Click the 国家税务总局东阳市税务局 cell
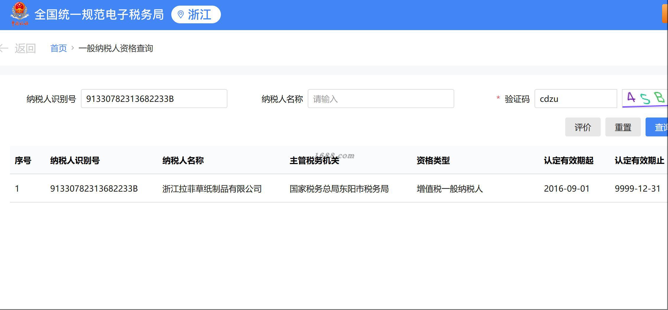The width and height of the screenshot is (668, 310). (339, 188)
